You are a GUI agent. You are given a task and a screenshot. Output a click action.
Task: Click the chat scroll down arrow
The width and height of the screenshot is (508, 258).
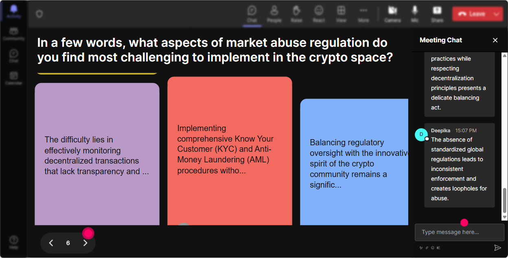click(505, 218)
